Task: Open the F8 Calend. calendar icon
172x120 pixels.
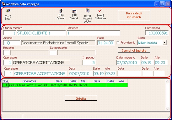Action: click(x=74, y=12)
